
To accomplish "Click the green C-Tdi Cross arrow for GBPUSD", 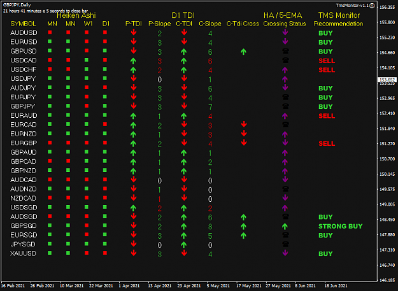I will (x=243, y=52).
